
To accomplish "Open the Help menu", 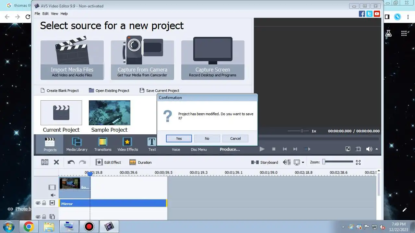I will click(64, 14).
